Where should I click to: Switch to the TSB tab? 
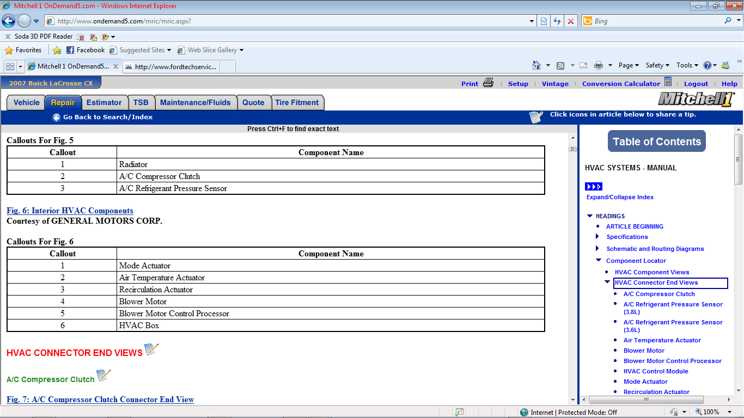pos(141,102)
